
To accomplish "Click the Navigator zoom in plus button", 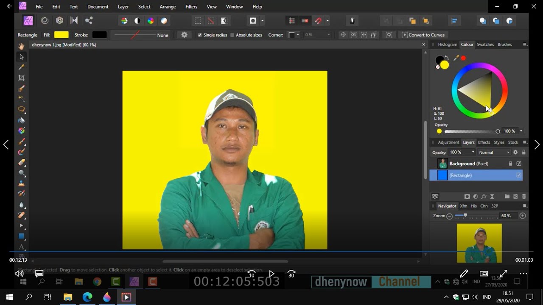I will tap(523, 216).
